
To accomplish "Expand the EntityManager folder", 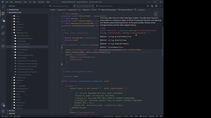I will coord(22,49).
